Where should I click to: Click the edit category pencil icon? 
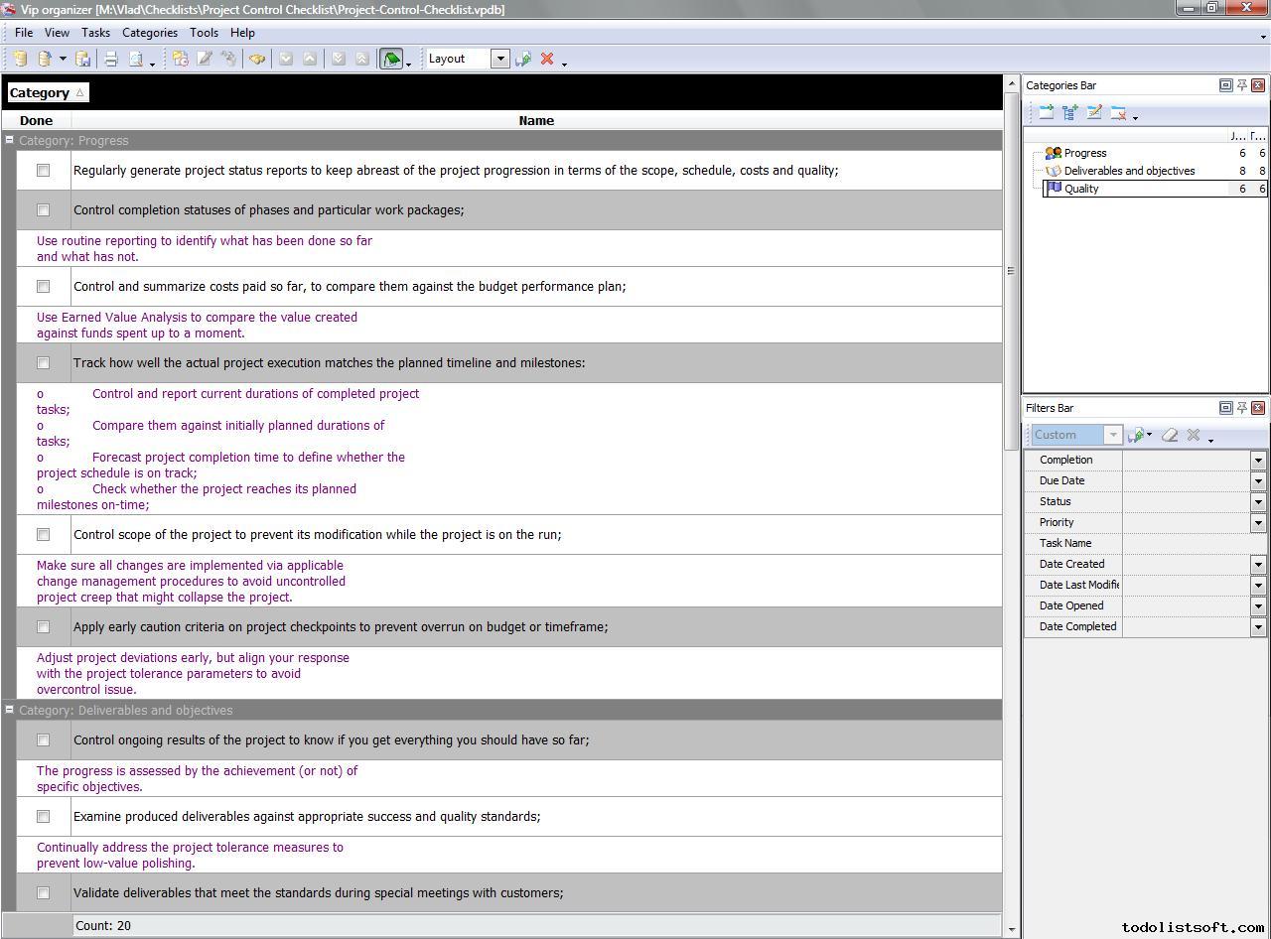(x=1094, y=113)
